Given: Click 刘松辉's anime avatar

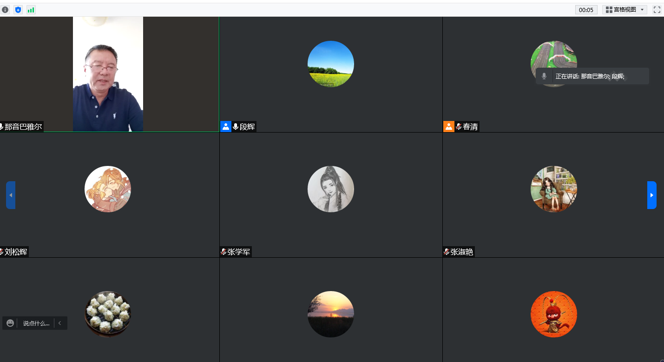Looking at the screenshot, I should pyautogui.click(x=108, y=189).
